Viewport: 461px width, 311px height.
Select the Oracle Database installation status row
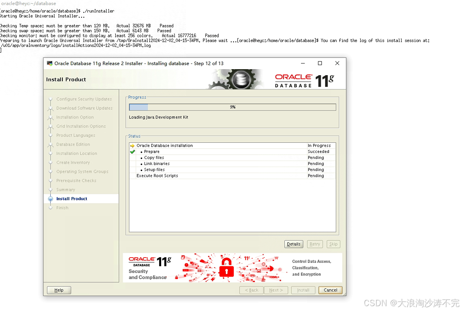tap(232, 146)
